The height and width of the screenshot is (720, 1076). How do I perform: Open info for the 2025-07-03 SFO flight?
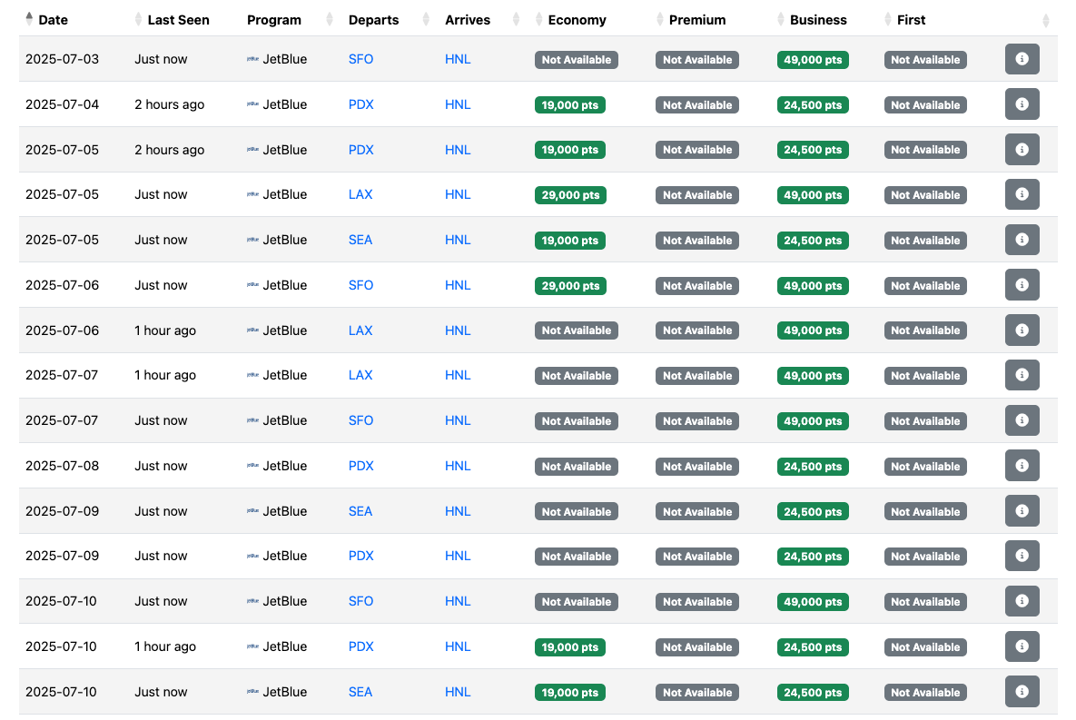coord(1022,59)
